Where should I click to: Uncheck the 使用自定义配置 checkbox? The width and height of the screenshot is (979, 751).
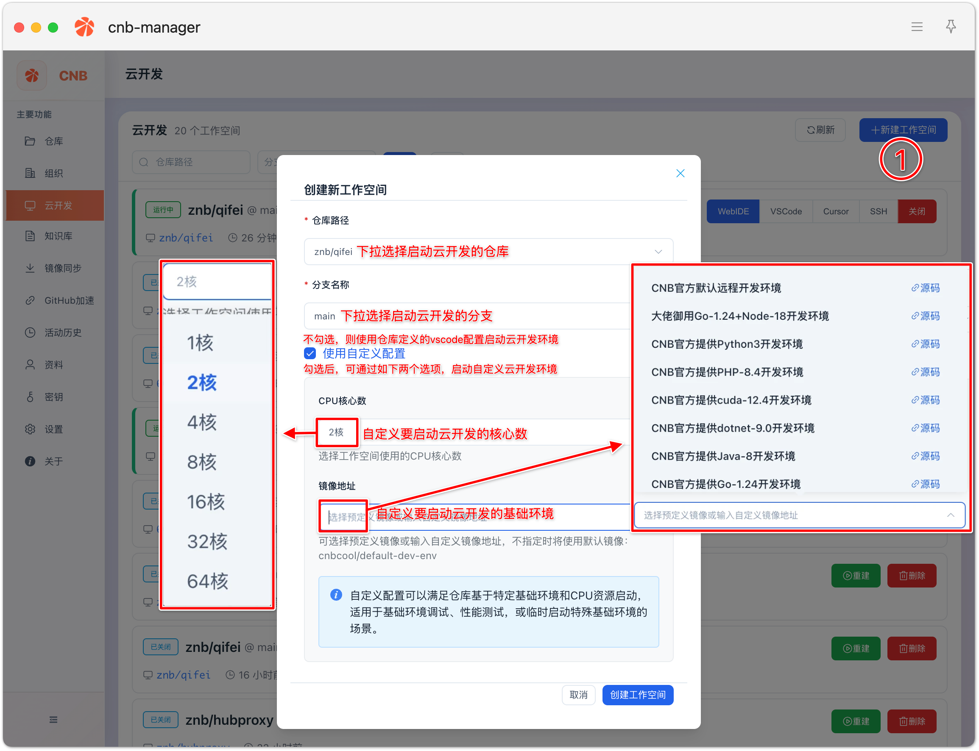(x=310, y=354)
